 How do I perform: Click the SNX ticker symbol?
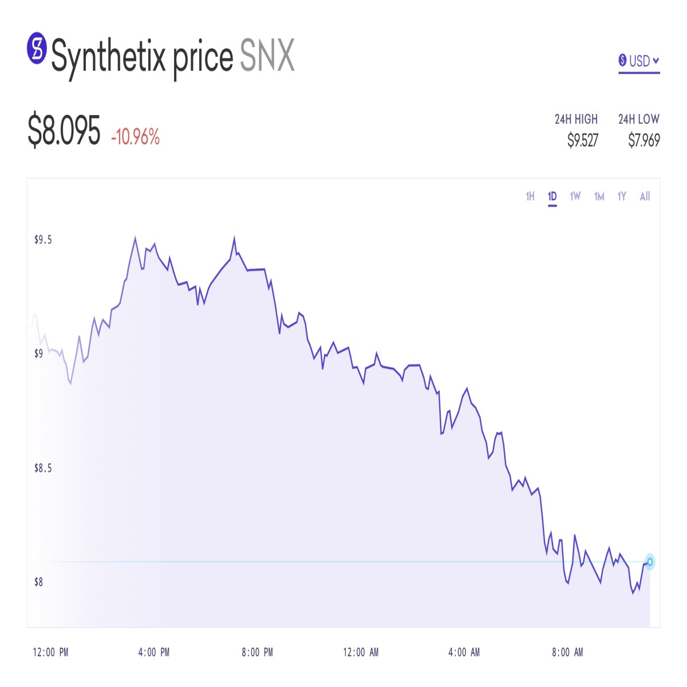(x=267, y=56)
